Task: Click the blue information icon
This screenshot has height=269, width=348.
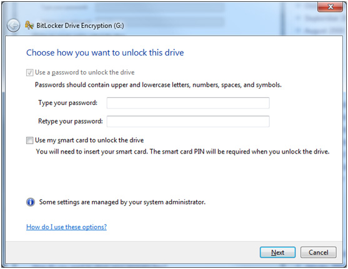Action: pos(31,202)
